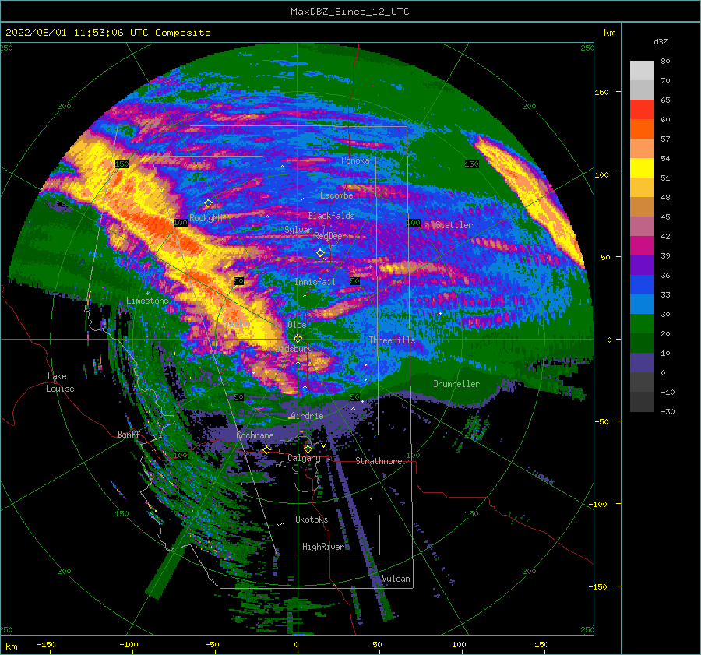Click the Limestone label
This screenshot has height=655, width=701.
[147, 301]
